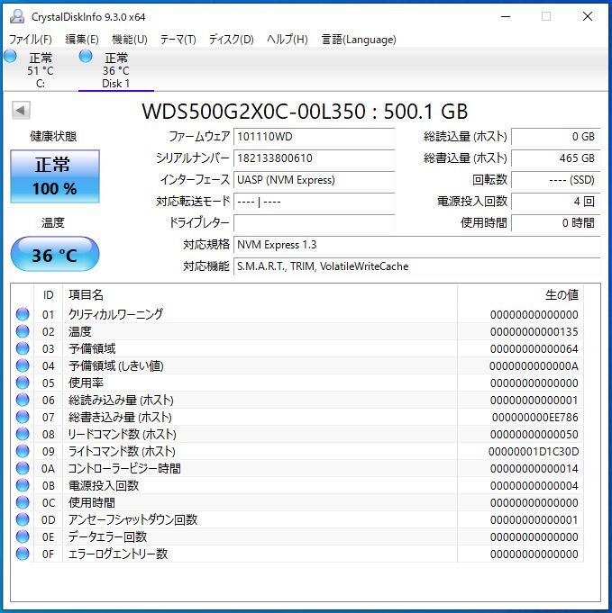This screenshot has width=612, height=613.
Task: Select raw value 000000000000A
Action: (x=534, y=366)
